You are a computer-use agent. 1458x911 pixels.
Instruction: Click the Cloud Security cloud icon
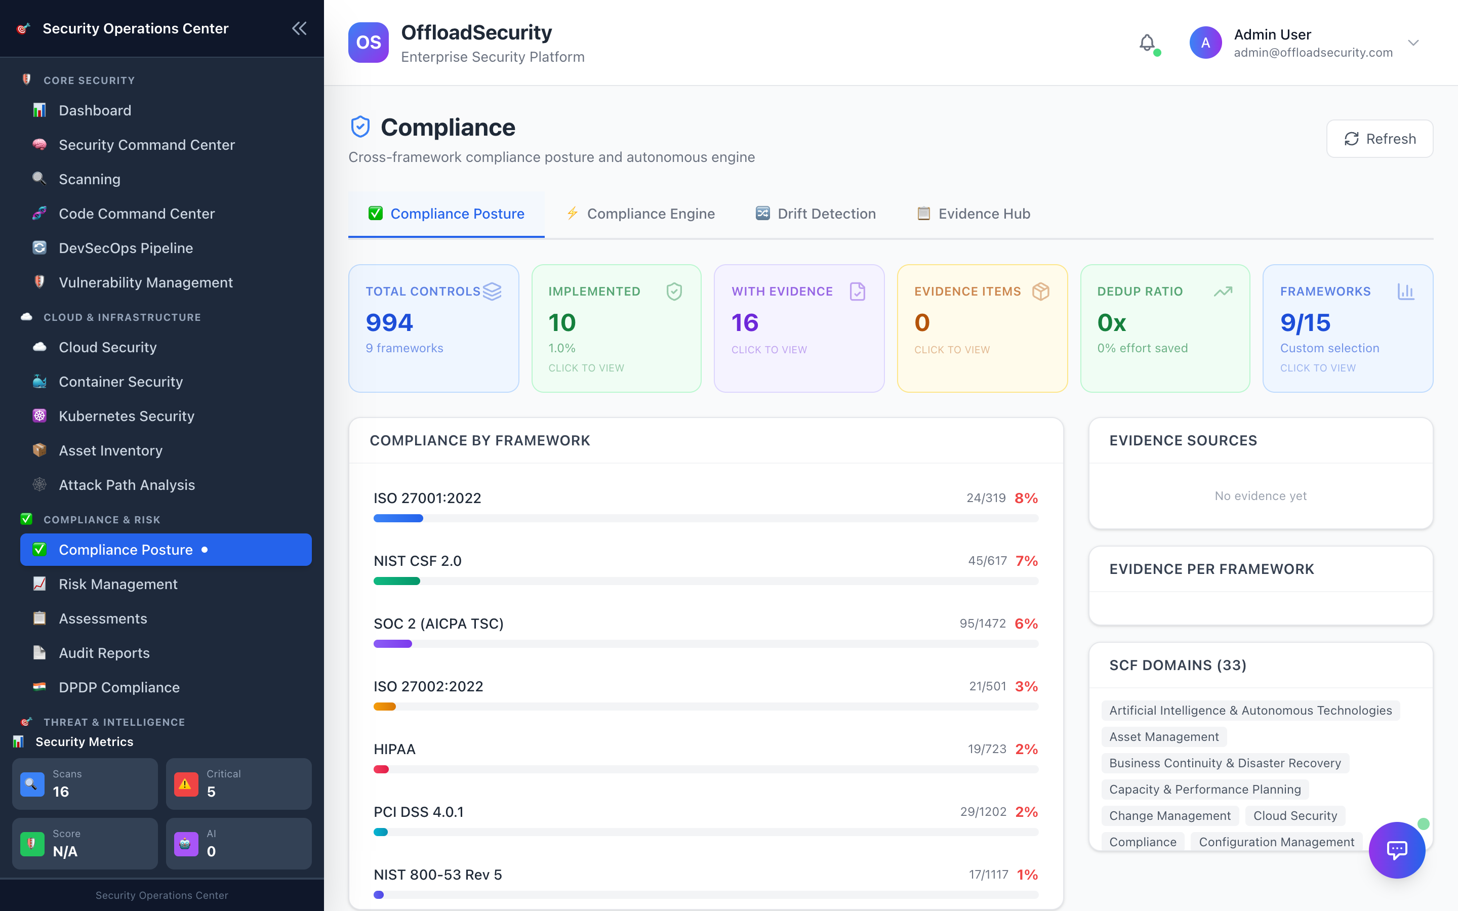coord(39,347)
